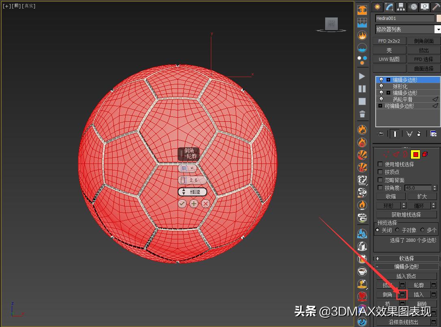Toggle visibility bulb of 涡轮平滑 modifier

[381, 99]
